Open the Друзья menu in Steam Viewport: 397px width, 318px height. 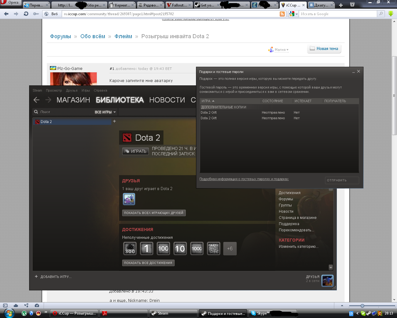pos(72,90)
